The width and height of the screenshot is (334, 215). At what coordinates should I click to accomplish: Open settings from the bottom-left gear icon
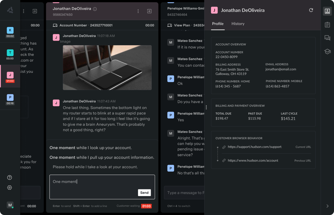point(10,187)
